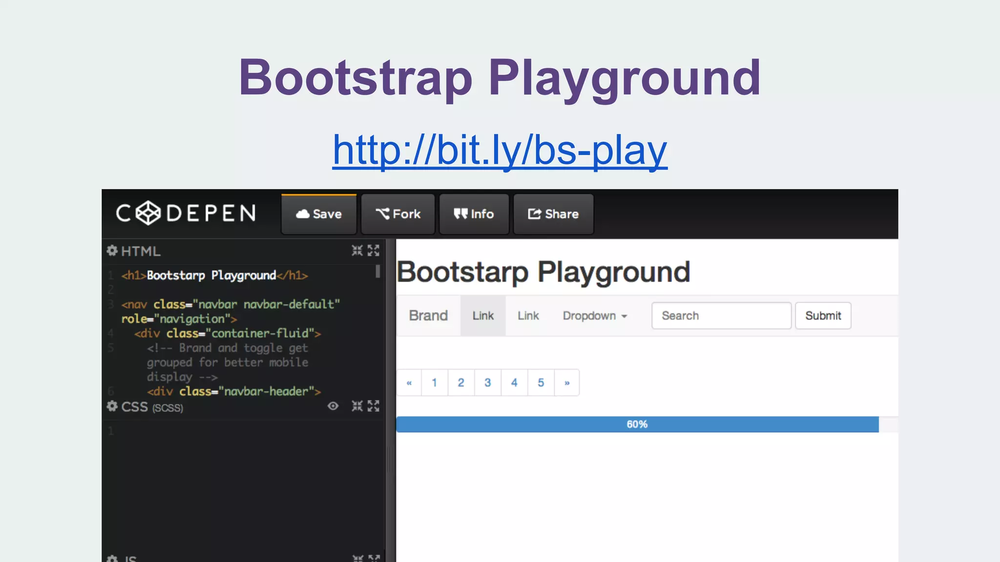Select the active Link navbar item

click(x=483, y=316)
